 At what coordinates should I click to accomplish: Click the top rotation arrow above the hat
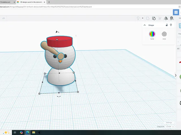pyautogui.click(x=57, y=32)
